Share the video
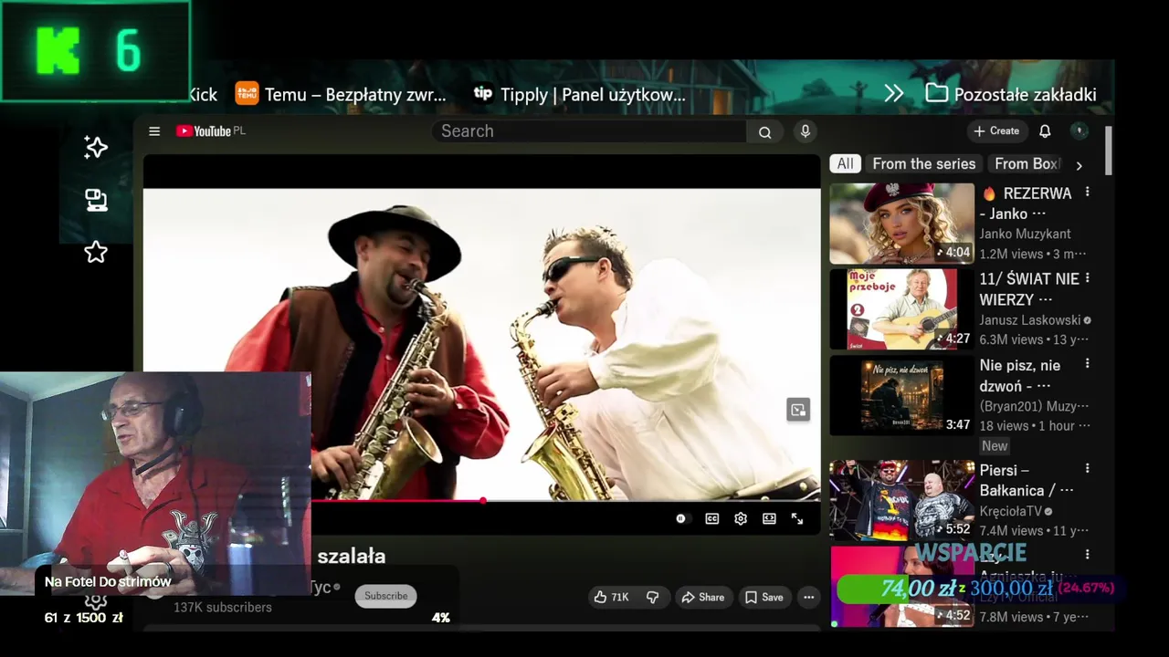The height and width of the screenshot is (657, 1169). click(x=702, y=597)
